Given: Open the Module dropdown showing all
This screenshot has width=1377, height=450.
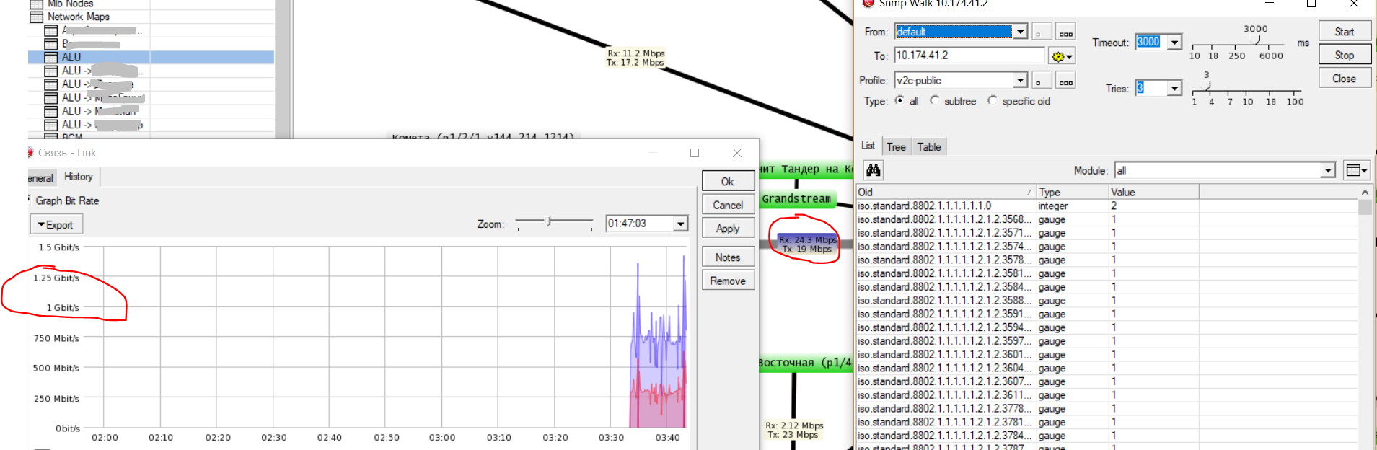Looking at the screenshot, I should tap(1328, 170).
